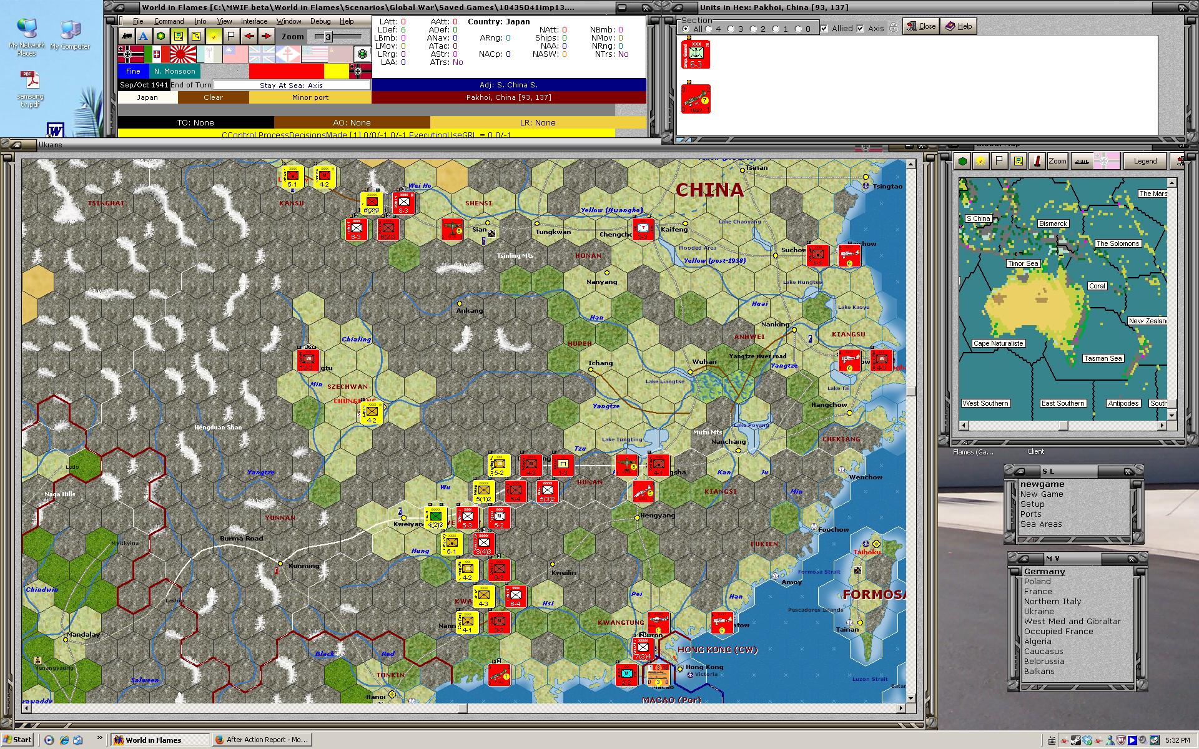The image size is (1199, 749).
Task: Select the Free French cross flag
Action: point(288,54)
